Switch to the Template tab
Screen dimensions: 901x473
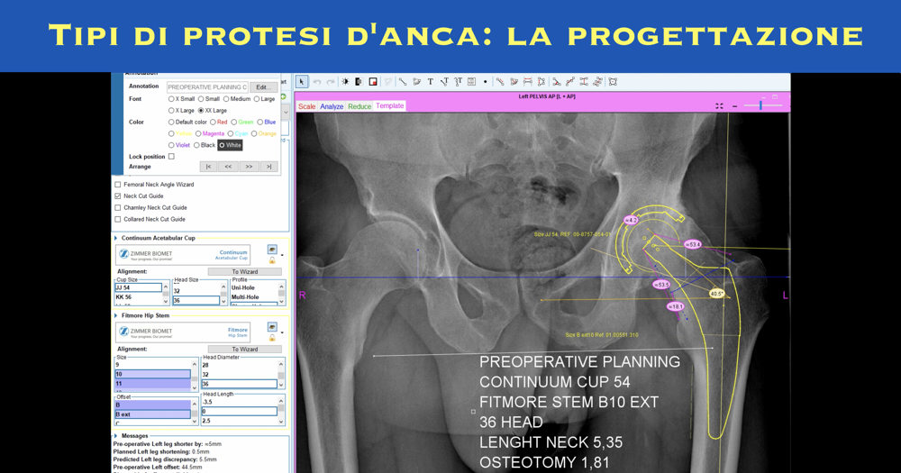389,105
